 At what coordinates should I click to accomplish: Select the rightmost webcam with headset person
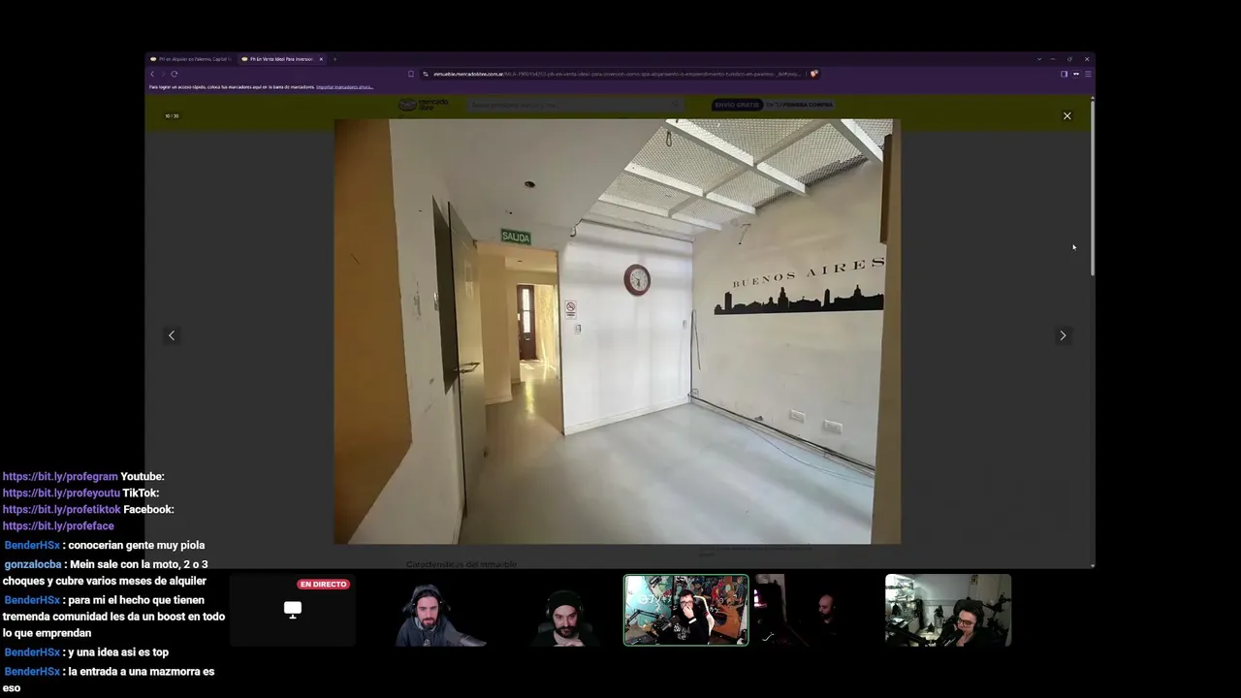click(947, 610)
